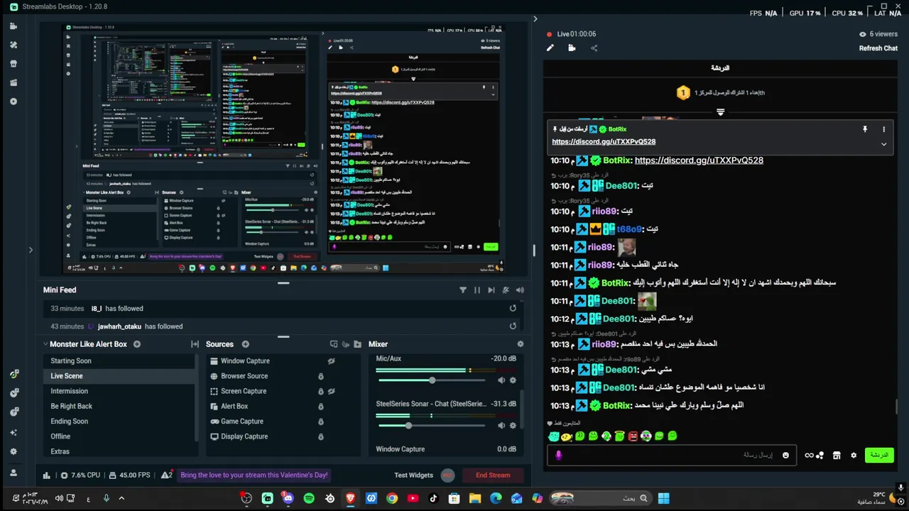The height and width of the screenshot is (511, 909).
Task: Replay the jawharh_otaku follow alert
Action: coord(513,326)
